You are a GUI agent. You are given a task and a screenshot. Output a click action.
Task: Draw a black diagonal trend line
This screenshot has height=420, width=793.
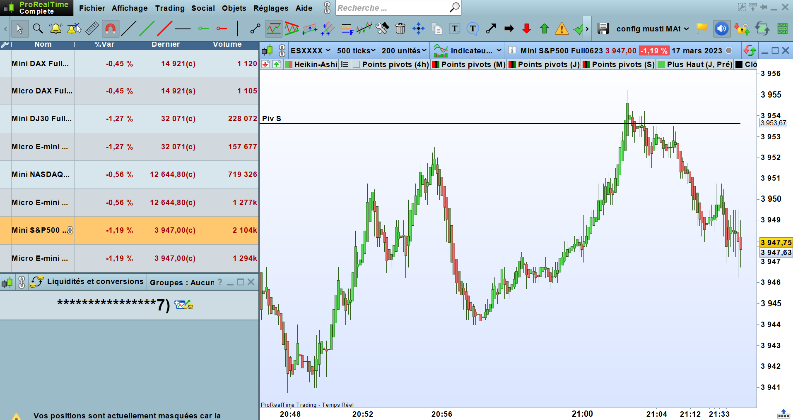128,29
